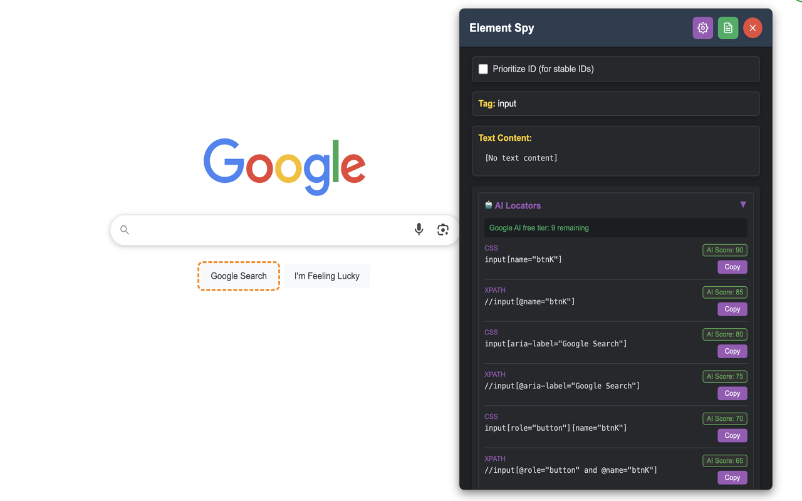The height and width of the screenshot is (501, 802).
Task: Open search by image camera icon
Action: coord(443,230)
